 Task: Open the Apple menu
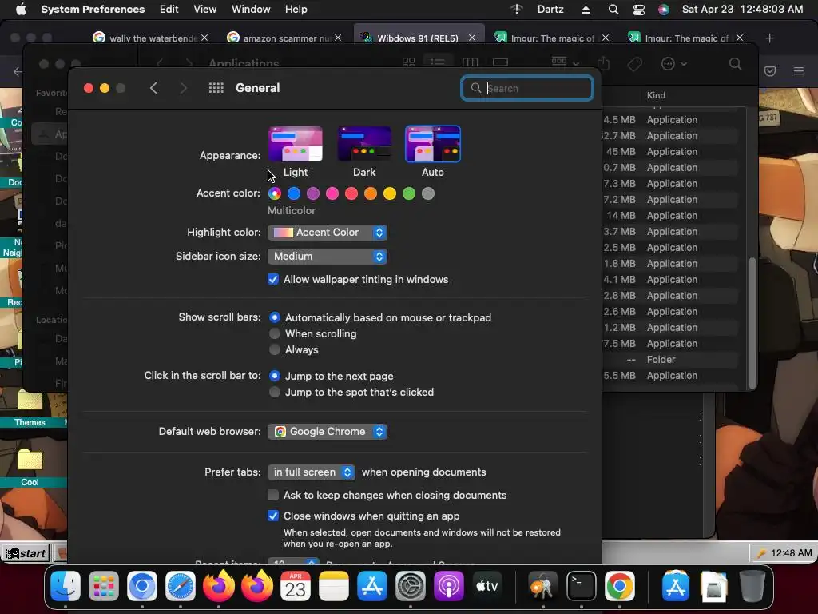[21, 10]
